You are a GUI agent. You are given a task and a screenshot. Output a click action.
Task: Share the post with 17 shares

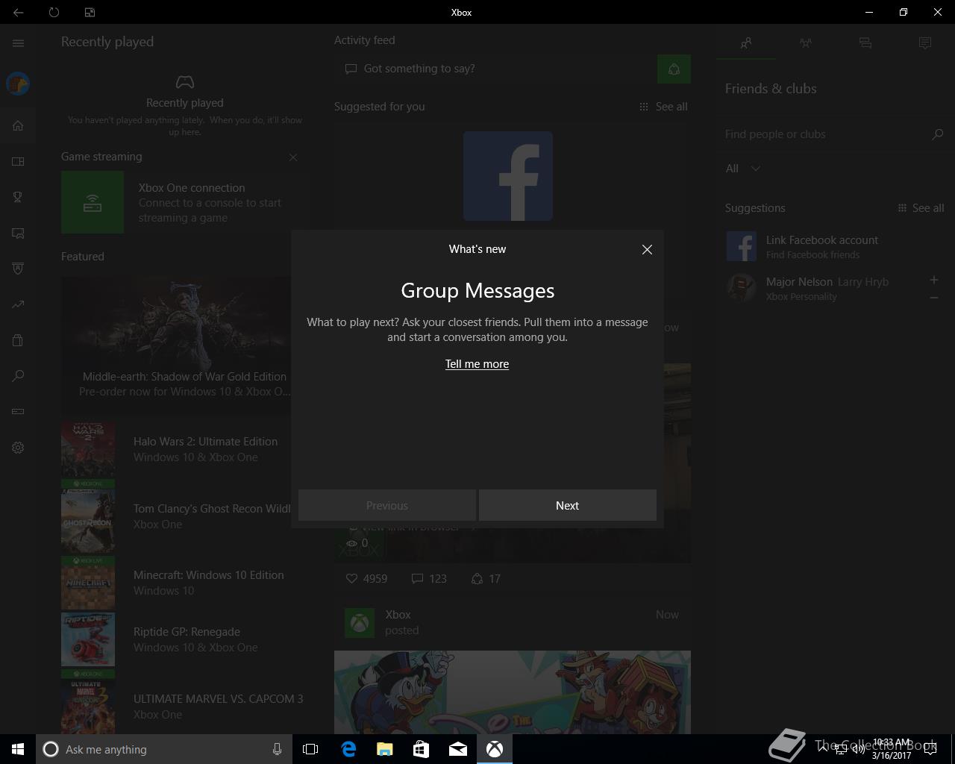[x=486, y=578]
